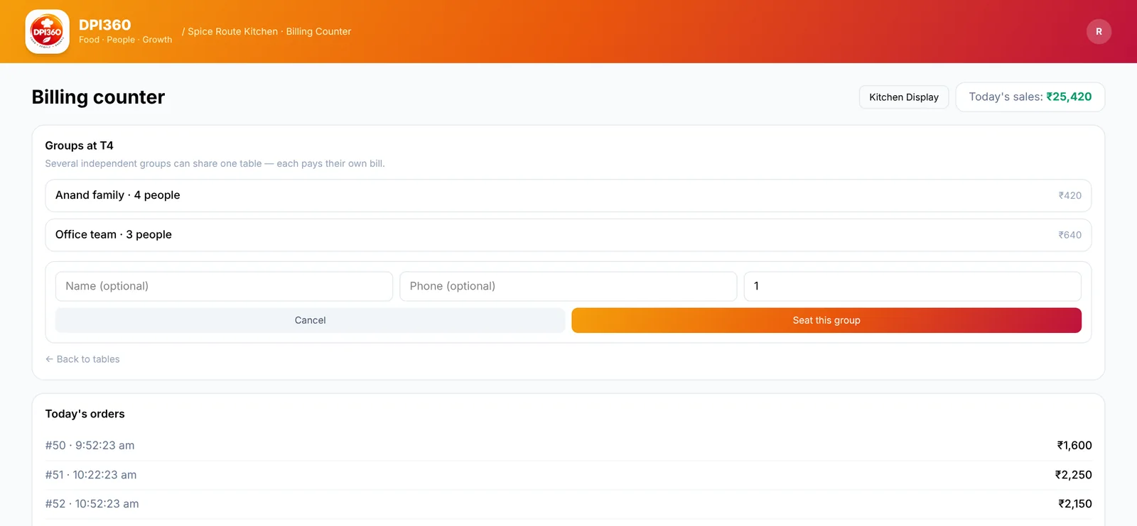This screenshot has height=526, width=1137.
Task: Open the Kitchen Display view
Action: pos(904,97)
